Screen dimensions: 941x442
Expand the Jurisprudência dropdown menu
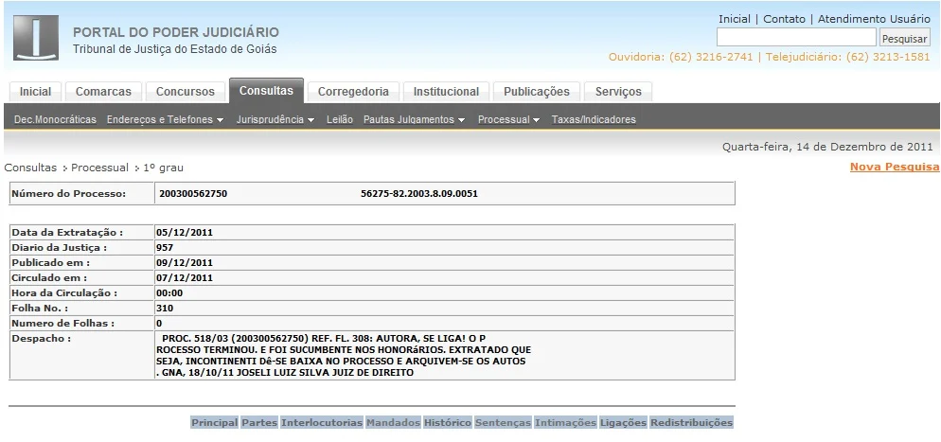pos(275,120)
